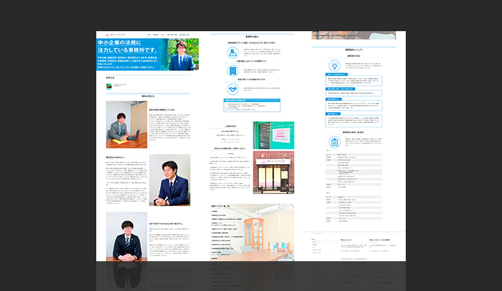The width and height of the screenshot is (502, 291).
Task: Click the office building icon
Action: 233,71
